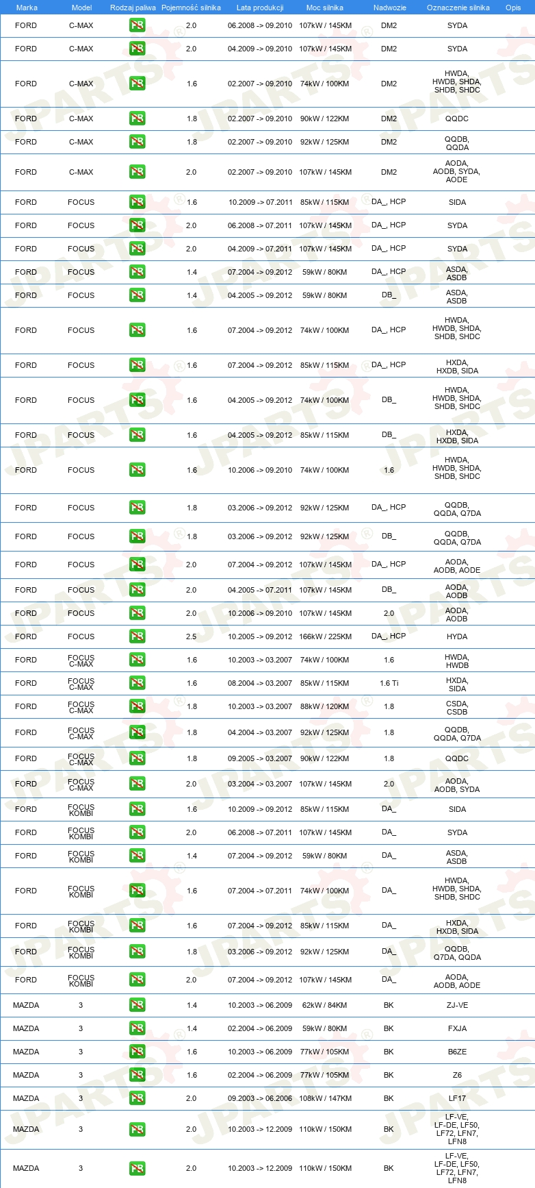
Task: Click petrol icon in C-MAX 90kW DM2 row
Action: pyautogui.click(x=137, y=119)
